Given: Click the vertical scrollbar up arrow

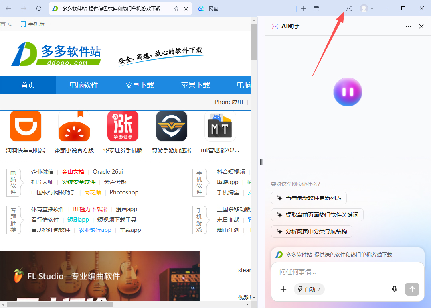Looking at the screenshot, I should pos(254,20).
